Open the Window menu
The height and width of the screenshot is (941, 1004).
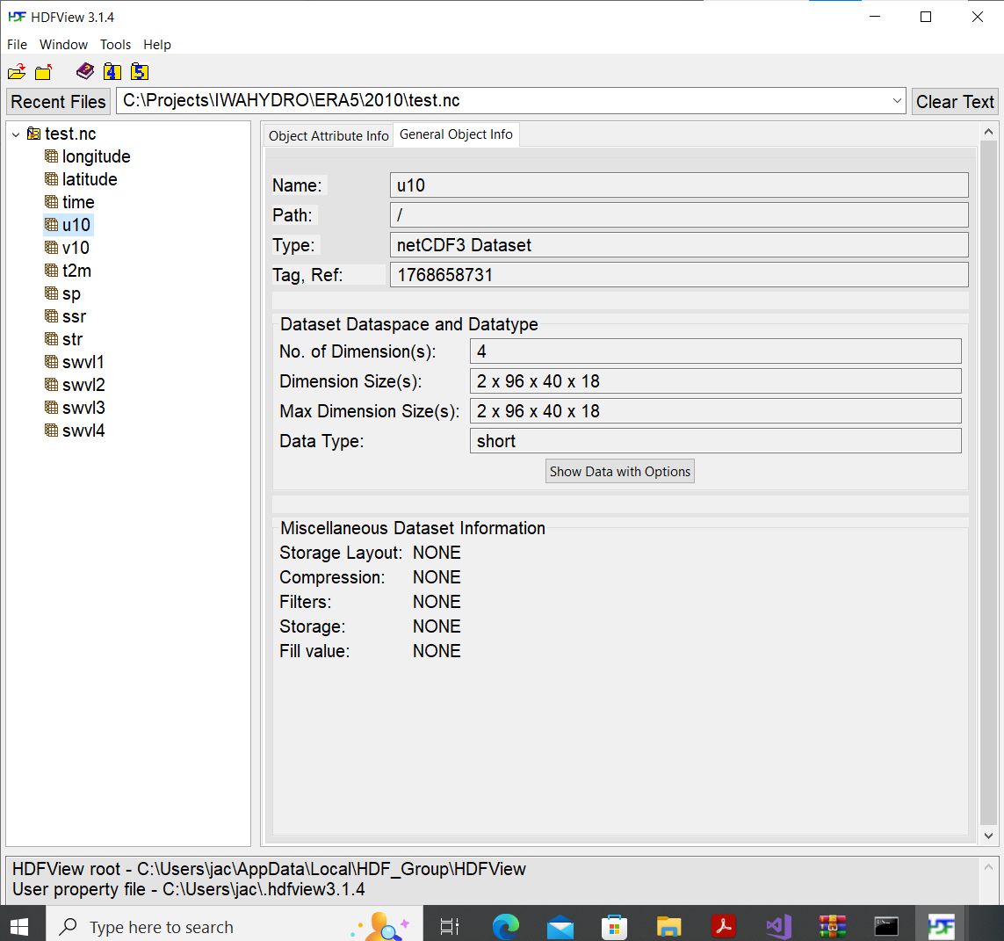tap(63, 44)
